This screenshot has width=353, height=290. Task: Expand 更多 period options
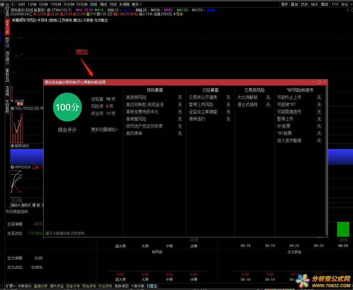(137, 4)
